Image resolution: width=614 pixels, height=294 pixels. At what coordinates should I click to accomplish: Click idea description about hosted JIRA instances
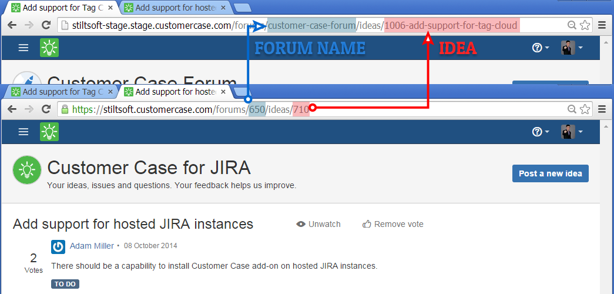point(214,266)
